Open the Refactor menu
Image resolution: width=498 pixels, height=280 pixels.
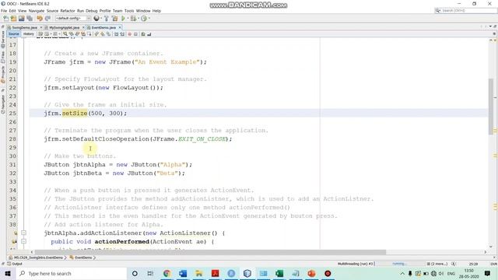click(68, 11)
